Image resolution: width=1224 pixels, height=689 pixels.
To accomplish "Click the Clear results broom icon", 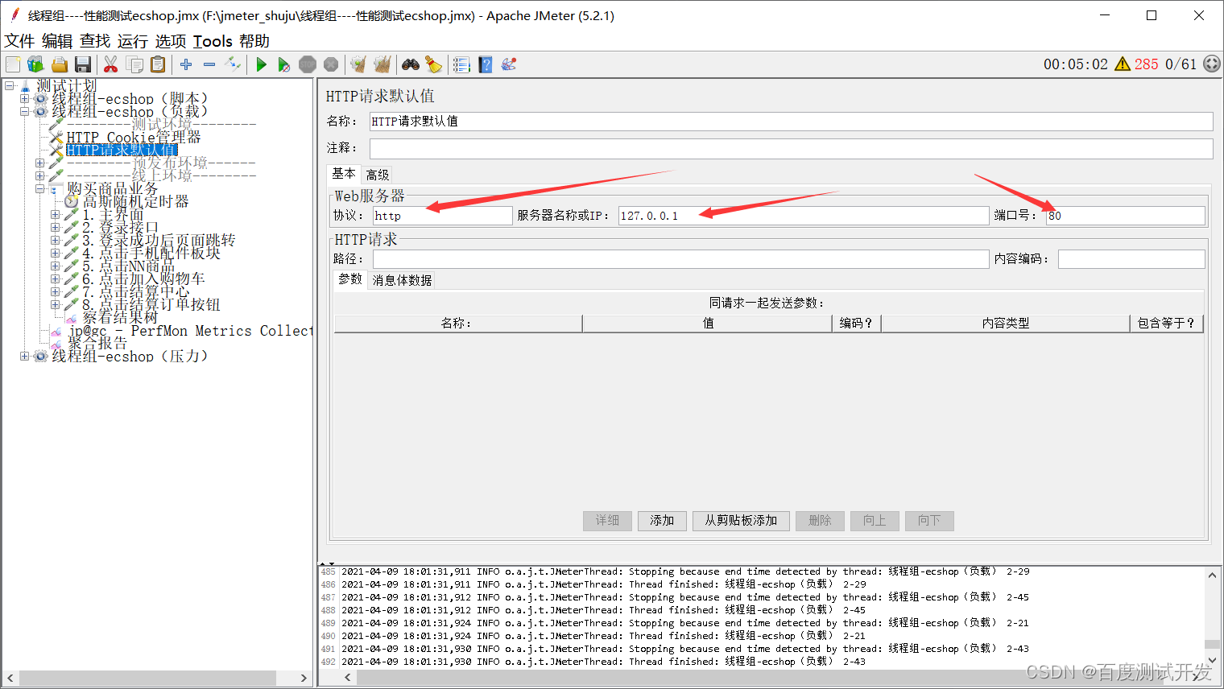I will point(358,64).
